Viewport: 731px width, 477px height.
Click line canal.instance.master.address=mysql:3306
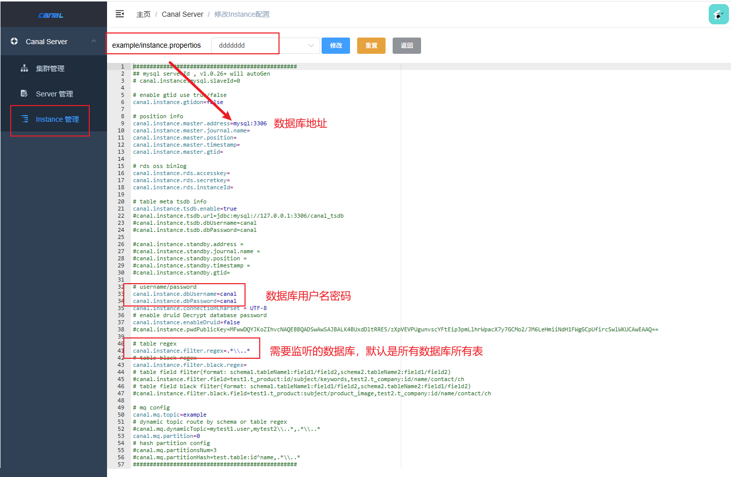(x=200, y=123)
